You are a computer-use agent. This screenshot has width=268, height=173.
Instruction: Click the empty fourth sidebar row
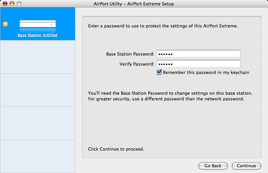click(37, 123)
